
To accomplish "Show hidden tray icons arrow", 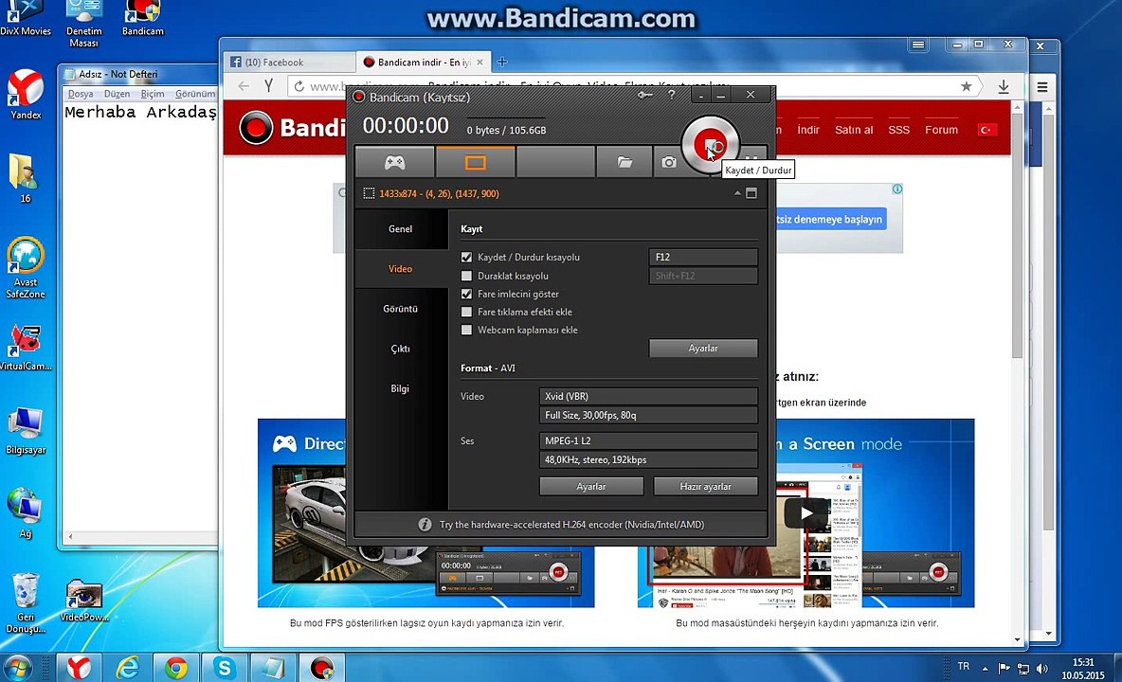I will coord(986,669).
